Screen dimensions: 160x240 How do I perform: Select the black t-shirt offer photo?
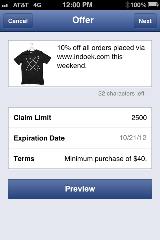click(32, 64)
